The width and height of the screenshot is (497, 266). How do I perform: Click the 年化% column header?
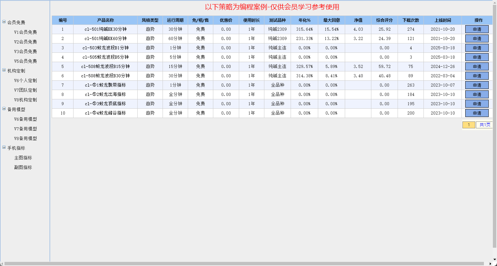tap(304, 20)
